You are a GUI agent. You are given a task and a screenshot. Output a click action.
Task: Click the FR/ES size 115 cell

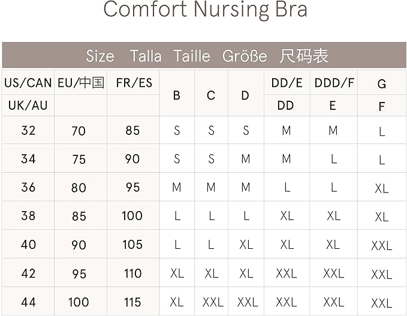pyautogui.click(x=132, y=302)
